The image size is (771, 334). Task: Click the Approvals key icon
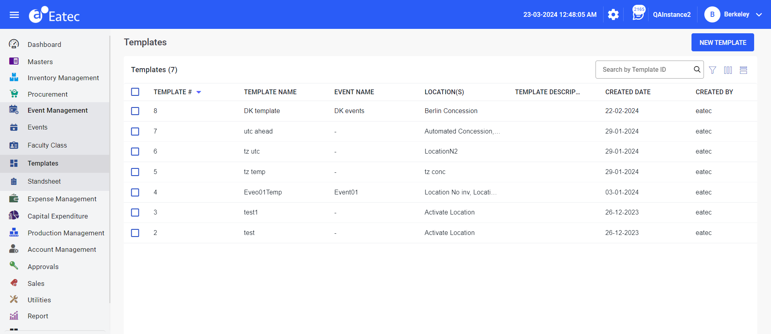pos(14,266)
